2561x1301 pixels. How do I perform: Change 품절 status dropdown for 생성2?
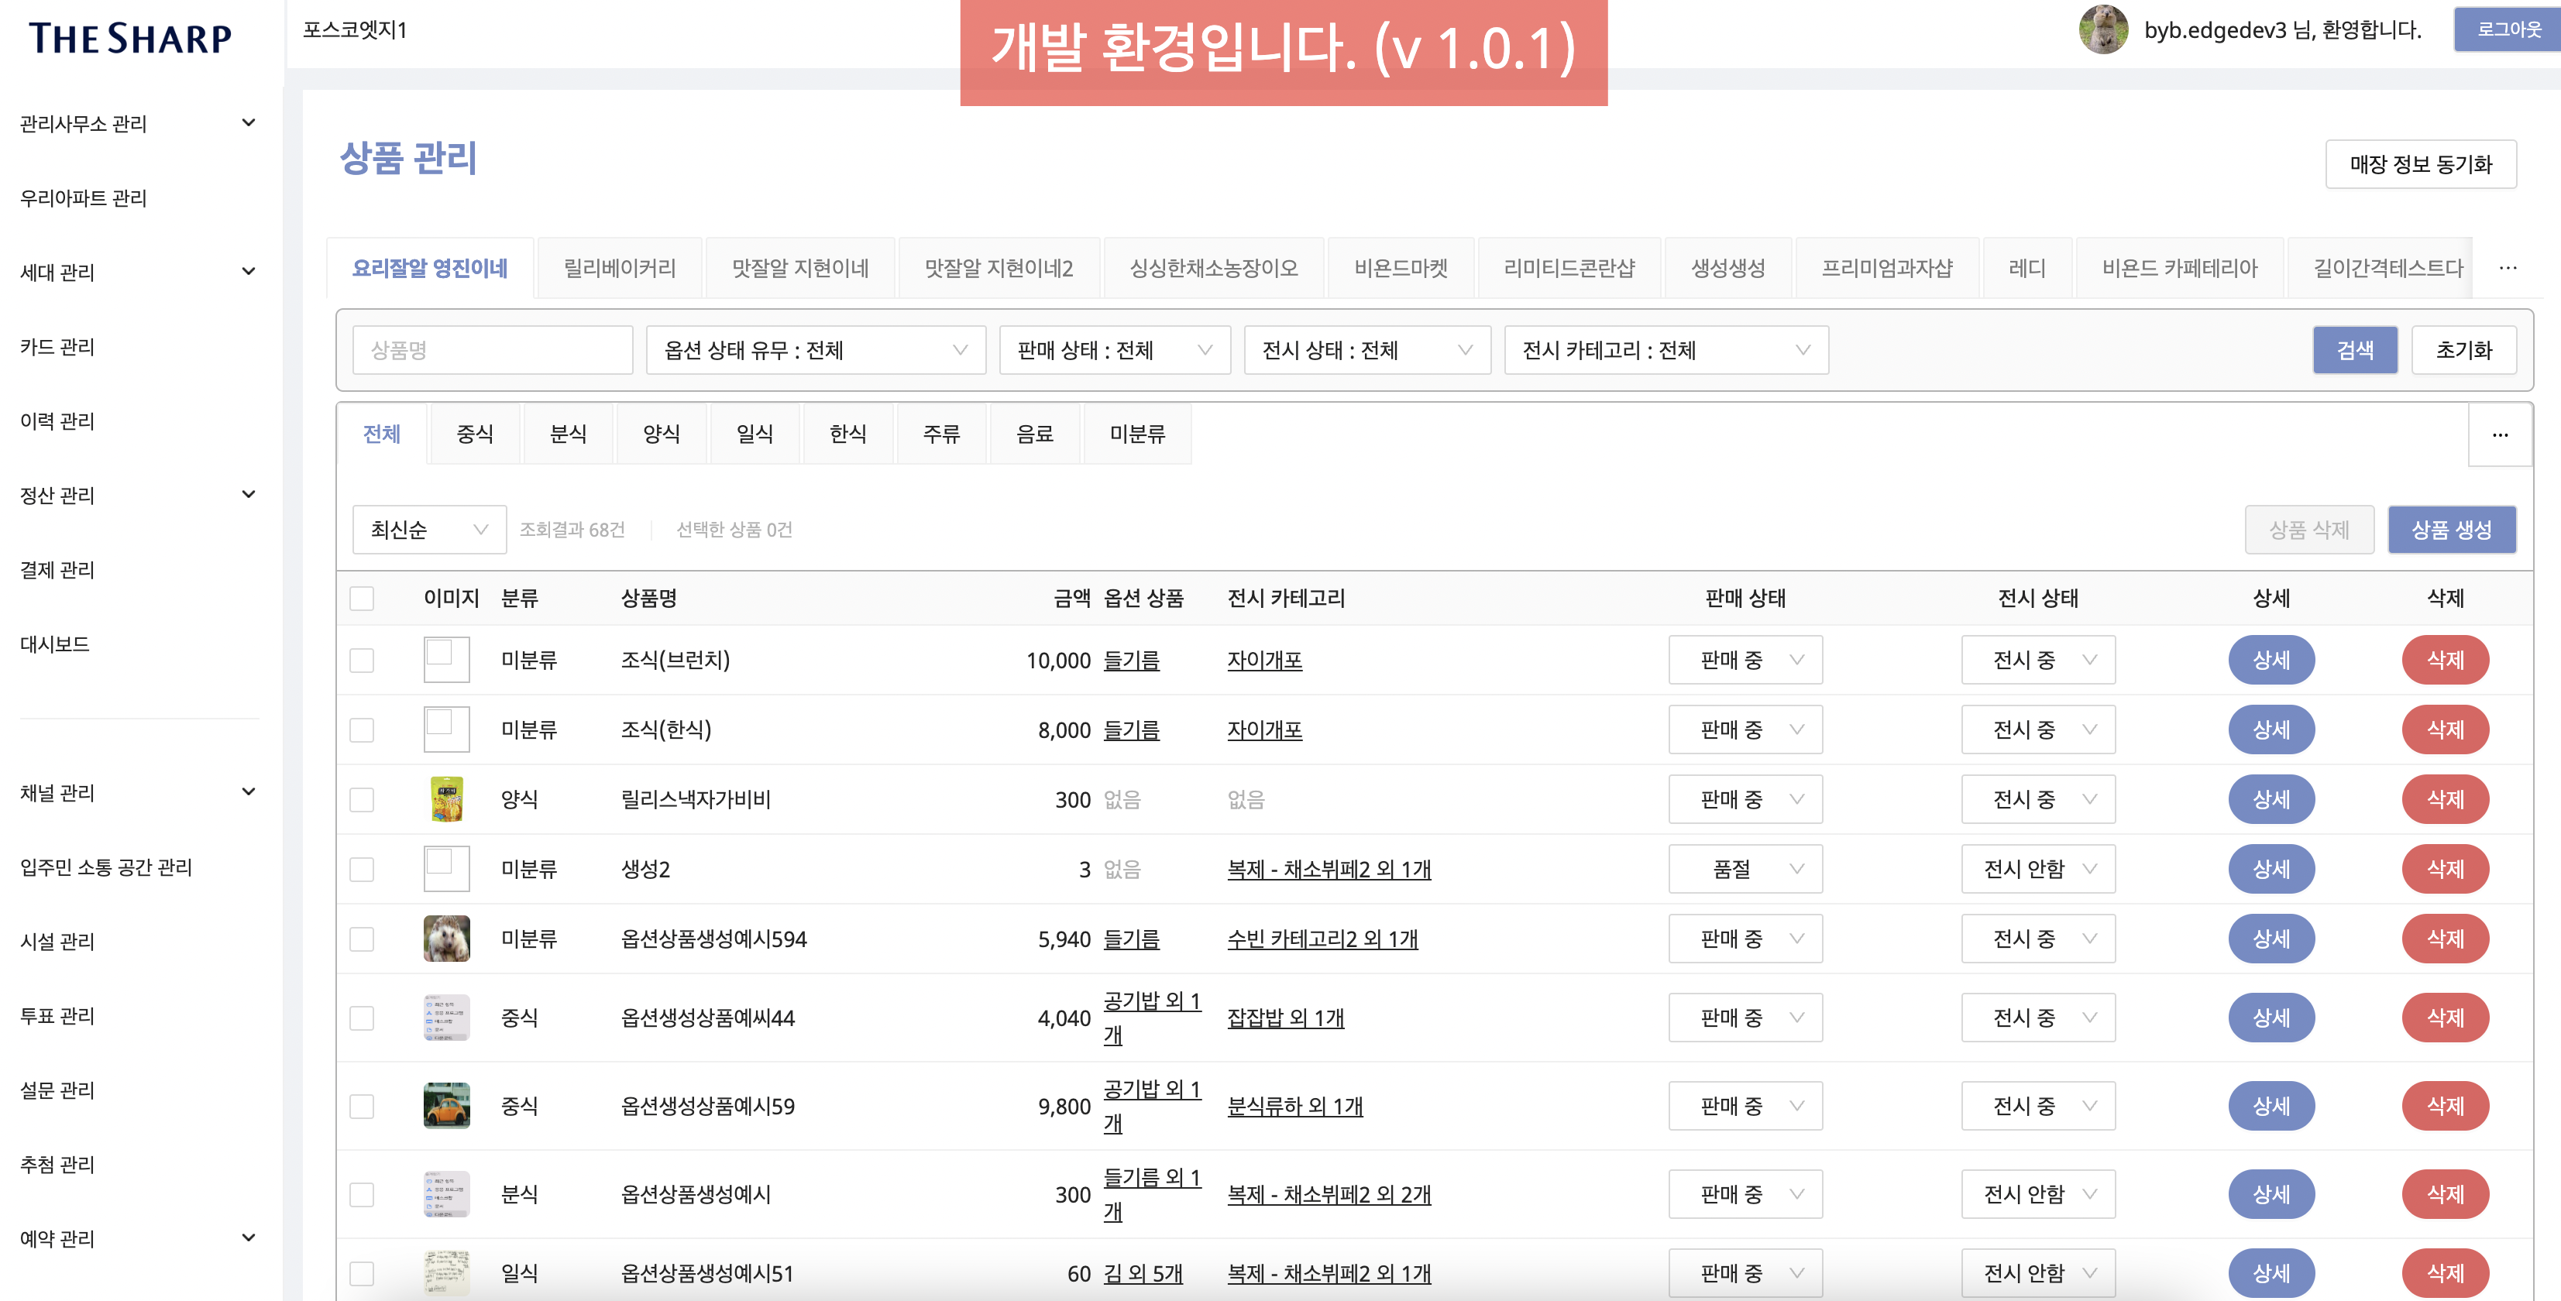(1745, 867)
